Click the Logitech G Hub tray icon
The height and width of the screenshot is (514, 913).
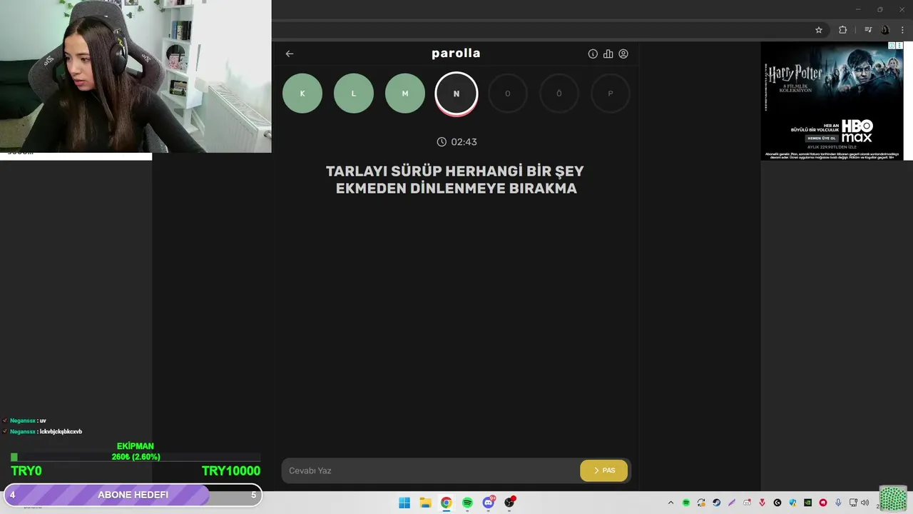click(777, 503)
